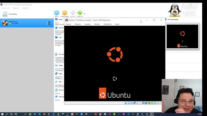
Task: Click the network indicator in VM status bar
Action: (135, 103)
